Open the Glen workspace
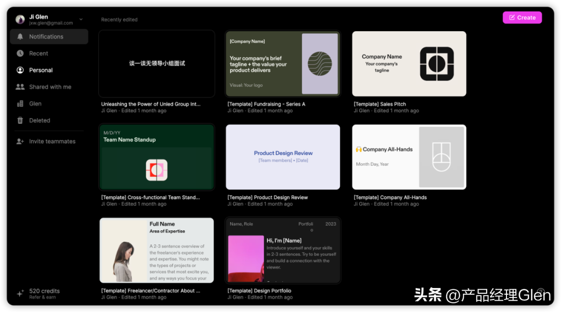Viewport: 561px width, 312px height. click(x=49, y=103)
